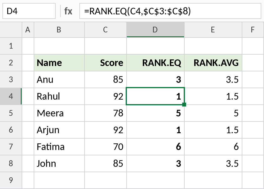Click Meera's RANK.AVG value 5
This screenshot has width=264, height=189.
point(213,113)
